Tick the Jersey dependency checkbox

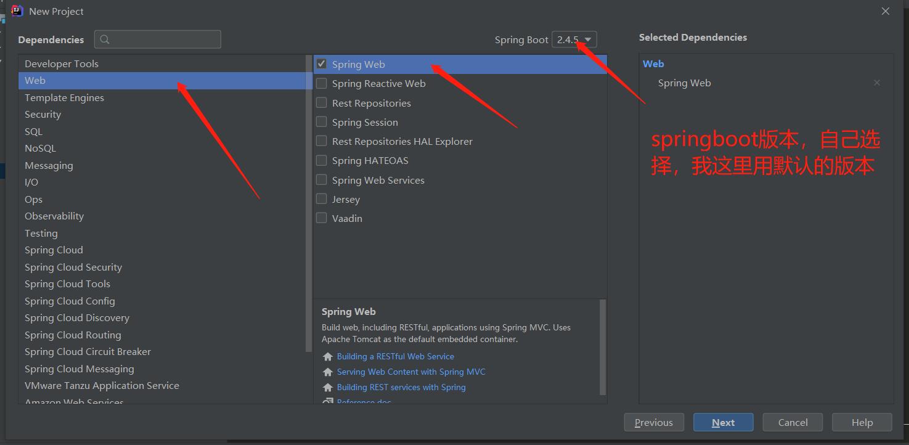coord(322,199)
